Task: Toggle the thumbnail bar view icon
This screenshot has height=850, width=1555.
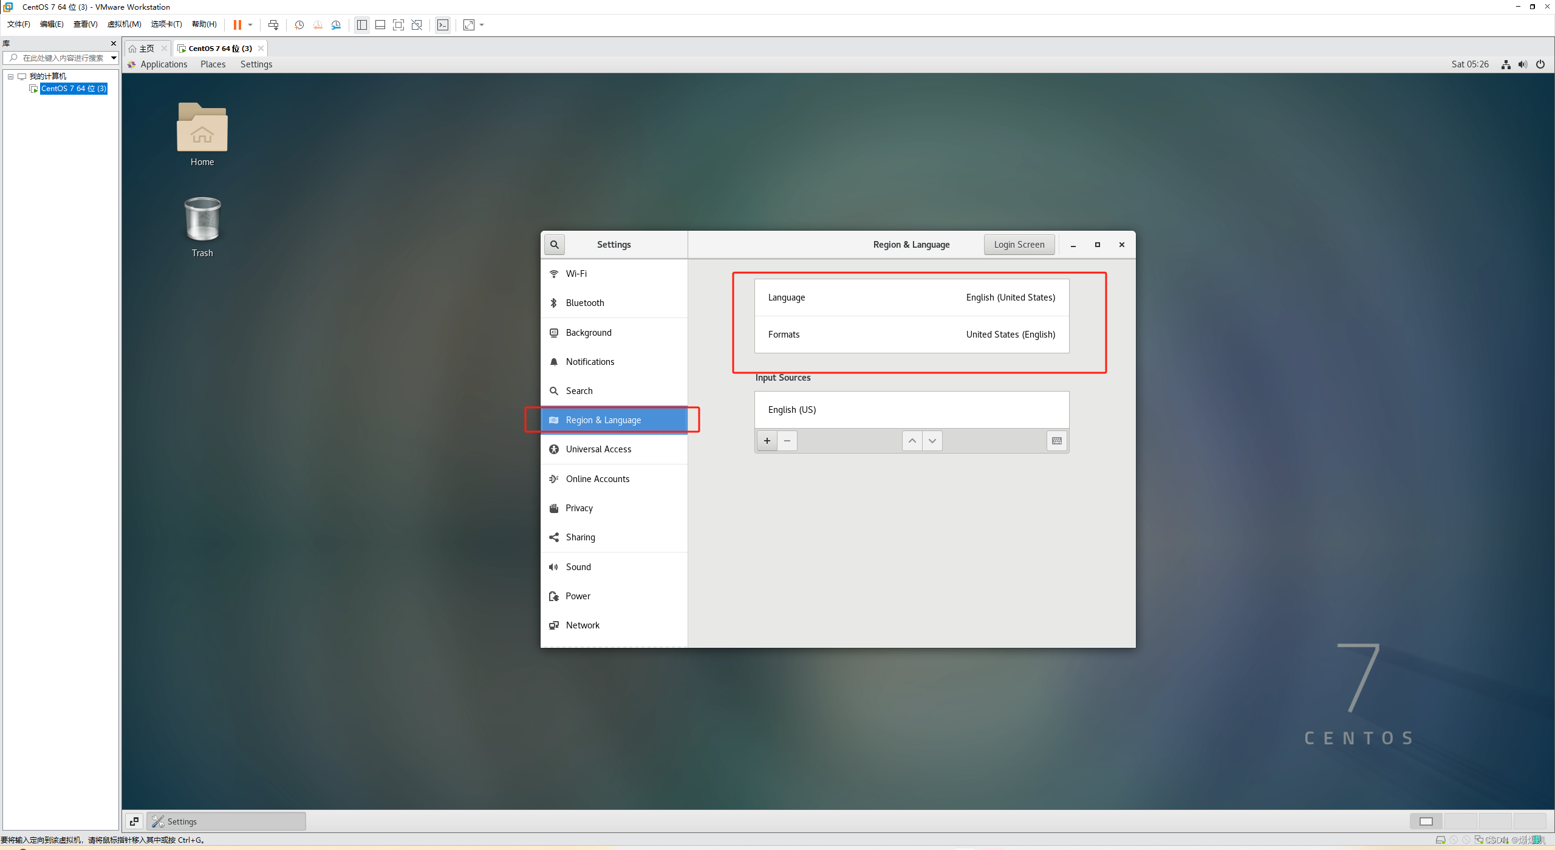Action: 380,25
